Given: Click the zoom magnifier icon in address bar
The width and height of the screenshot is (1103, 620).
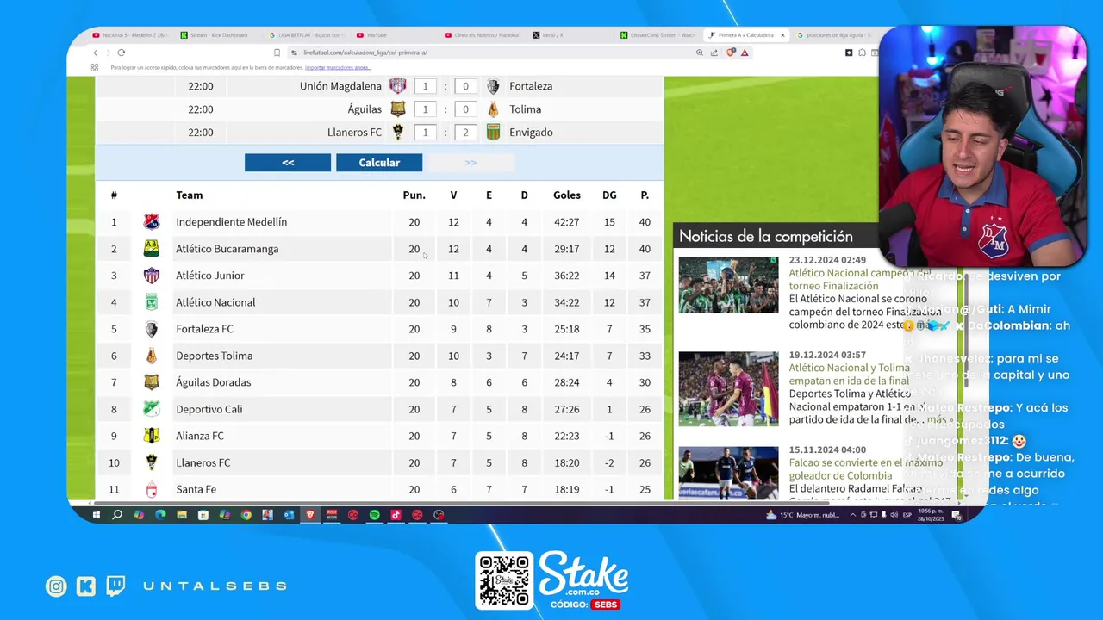Looking at the screenshot, I should pos(700,53).
